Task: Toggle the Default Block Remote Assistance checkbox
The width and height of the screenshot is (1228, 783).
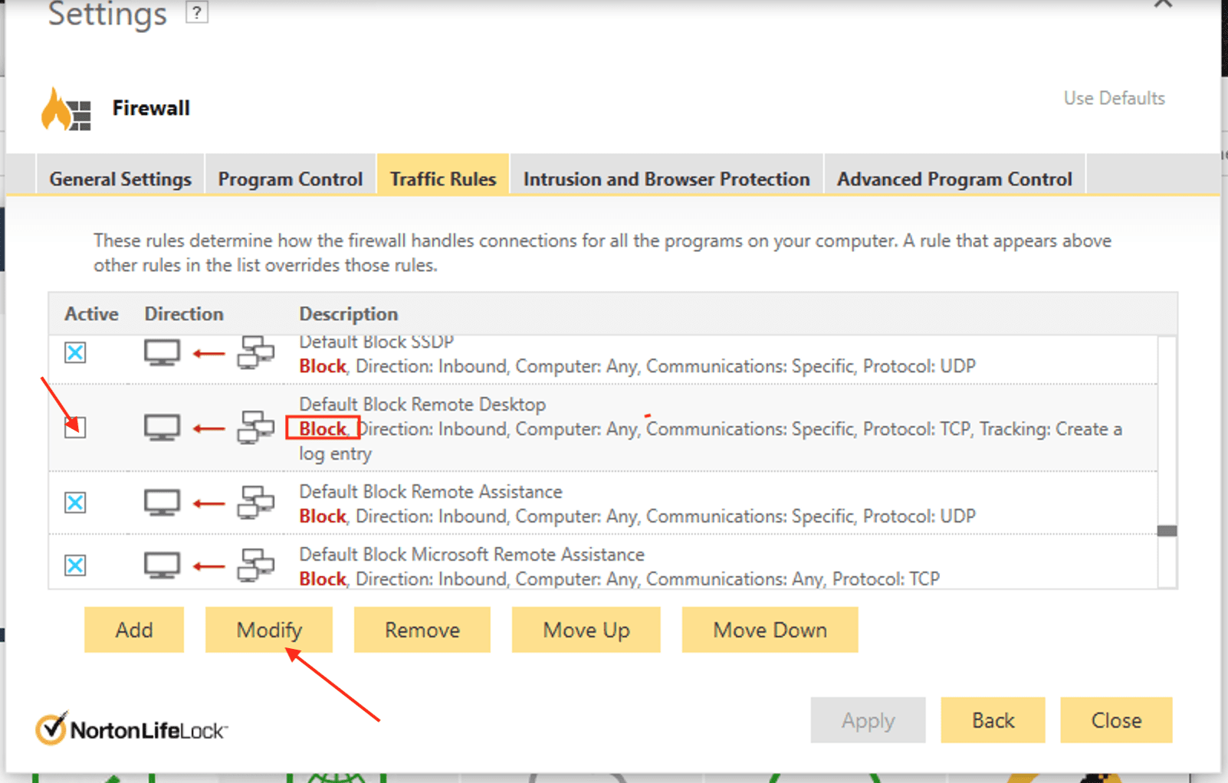Action: coord(75,503)
